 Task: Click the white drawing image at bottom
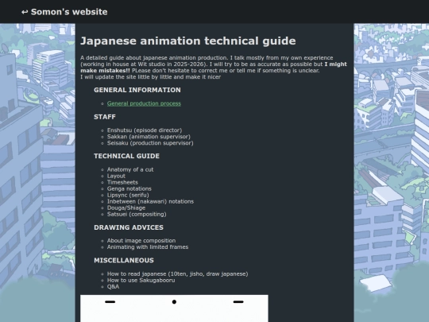tap(174, 308)
